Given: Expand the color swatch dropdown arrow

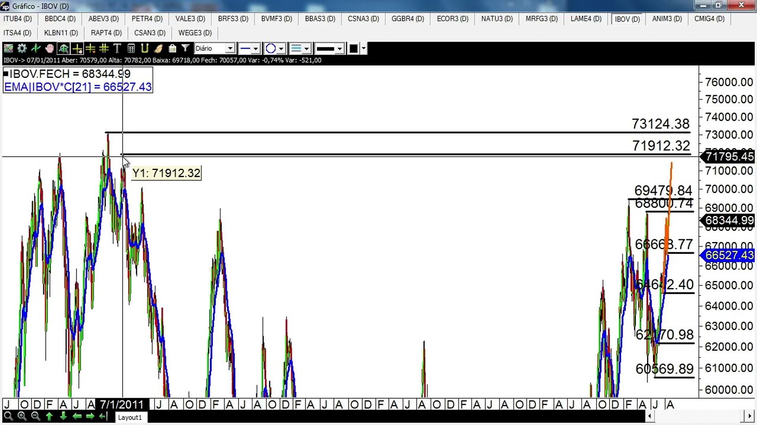Looking at the screenshot, I should pyautogui.click(x=364, y=48).
